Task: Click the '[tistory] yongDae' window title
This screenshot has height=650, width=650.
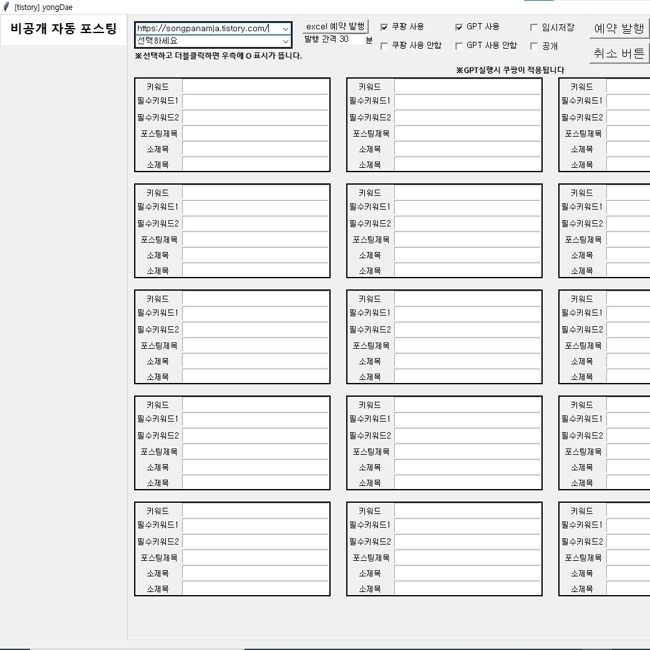Action: click(x=44, y=7)
